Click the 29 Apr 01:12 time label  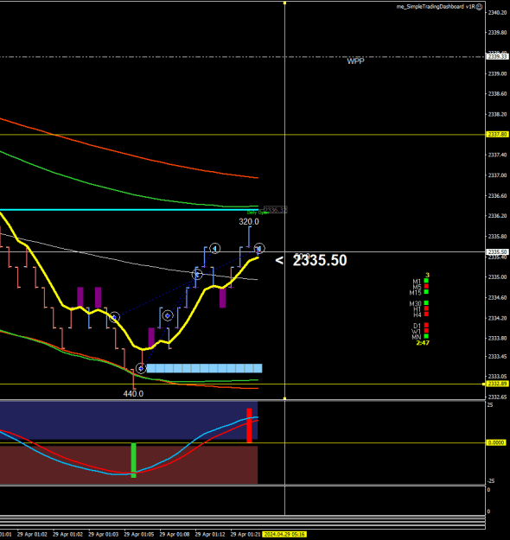click(210, 535)
